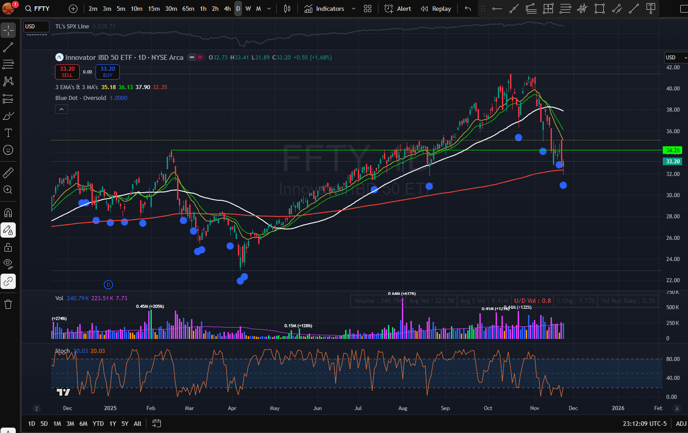
Task: Remove drawings with the trash icon
Action: (8, 304)
